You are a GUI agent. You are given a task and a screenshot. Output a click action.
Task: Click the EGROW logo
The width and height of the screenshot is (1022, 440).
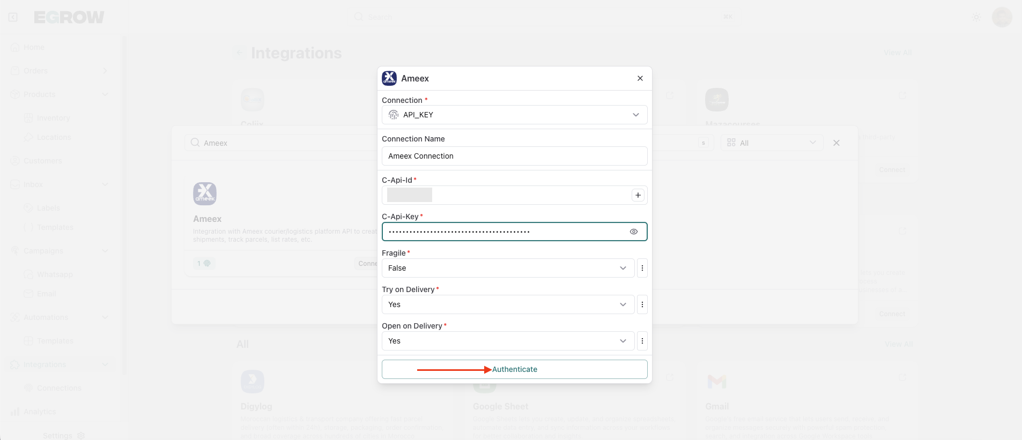click(x=69, y=17)
